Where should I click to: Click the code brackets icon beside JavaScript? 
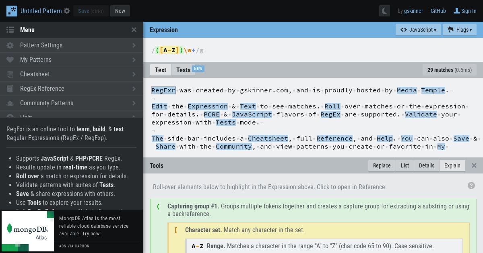click(403, 30)
